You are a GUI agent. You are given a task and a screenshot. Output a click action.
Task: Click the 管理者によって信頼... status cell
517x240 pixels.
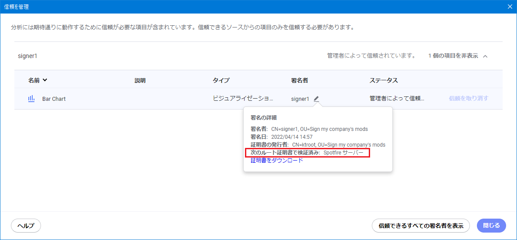click(397, 98)
